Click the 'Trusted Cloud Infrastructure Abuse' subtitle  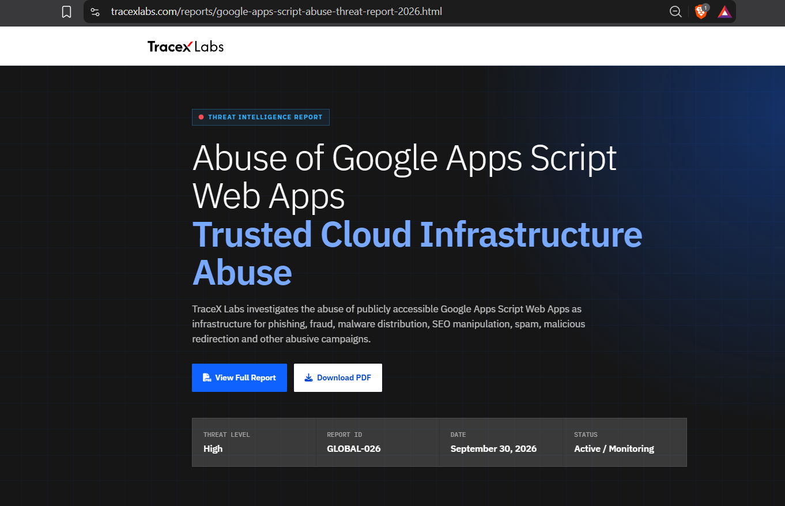click(417, 253)
